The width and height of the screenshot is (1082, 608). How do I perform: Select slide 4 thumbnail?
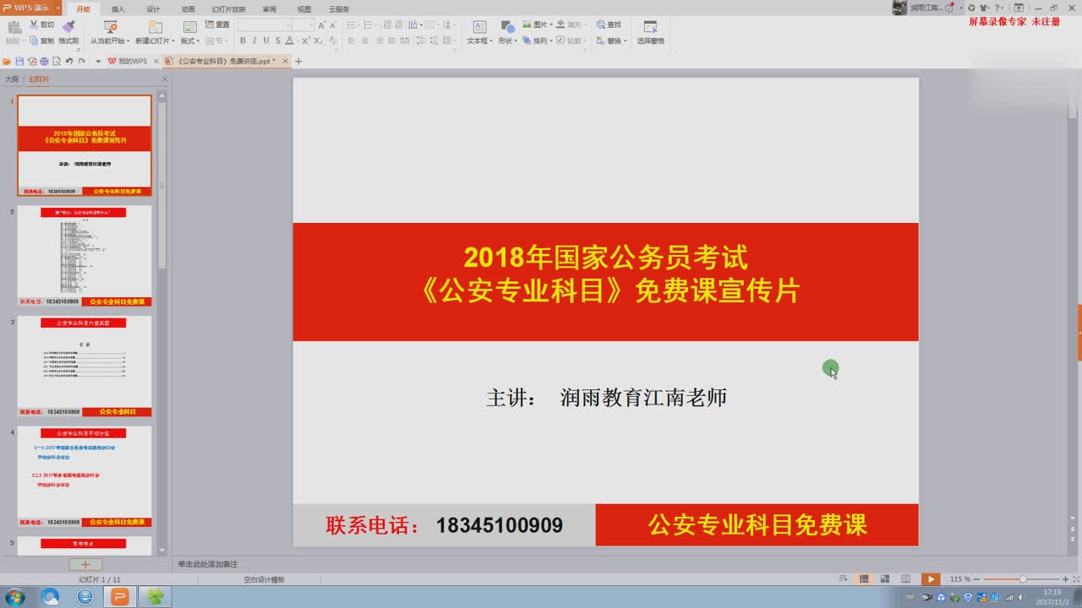click(x=85, y=477)
